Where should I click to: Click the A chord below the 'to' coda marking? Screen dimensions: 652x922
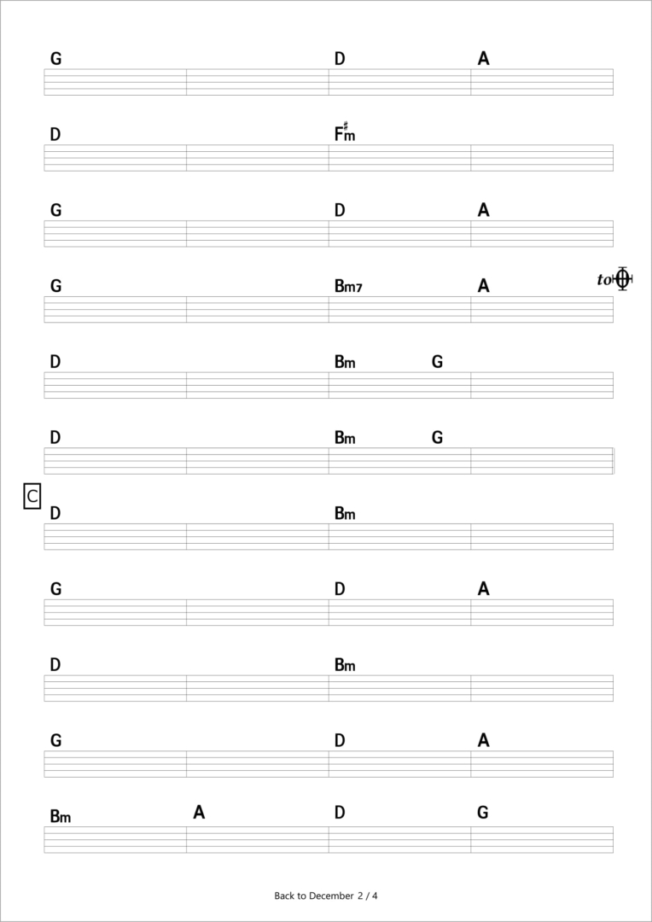[x=483, y=286]
